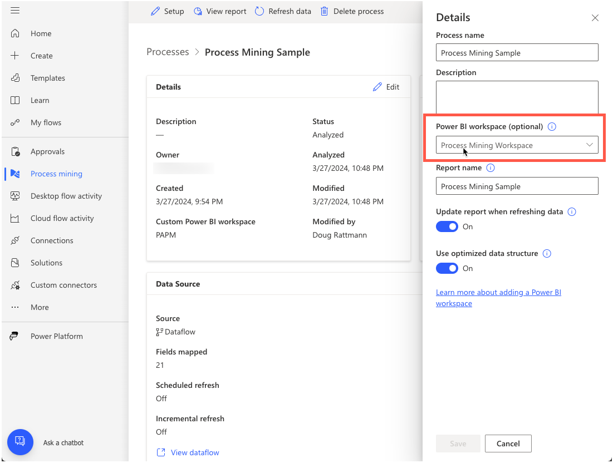Turn off Update report when refreshing data
The height and width of the screenshot is (463, 613).
[447, 226]
